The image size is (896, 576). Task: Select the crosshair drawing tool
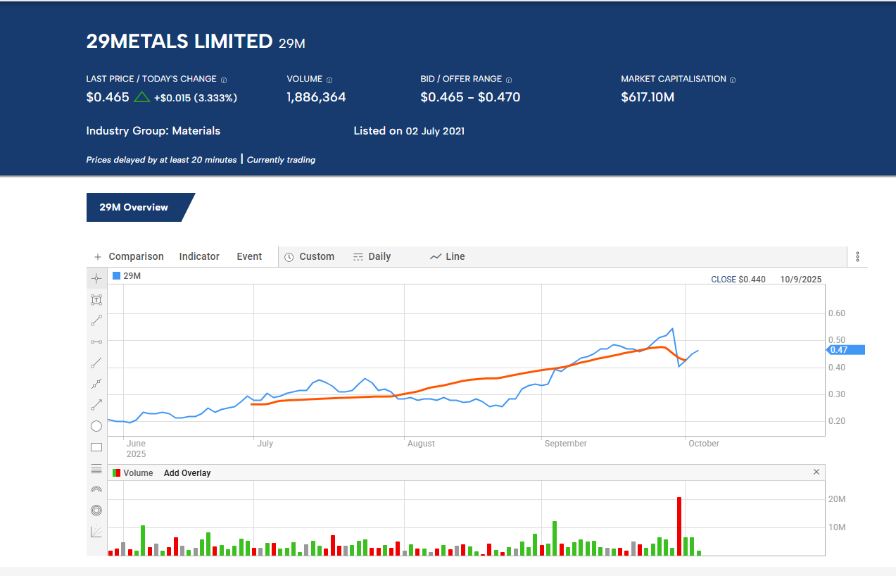[96, 278]
